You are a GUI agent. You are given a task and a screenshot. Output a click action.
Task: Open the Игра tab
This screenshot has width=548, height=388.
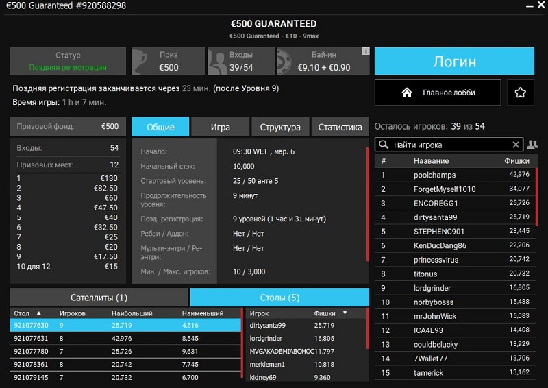click(x=220, y=127)
